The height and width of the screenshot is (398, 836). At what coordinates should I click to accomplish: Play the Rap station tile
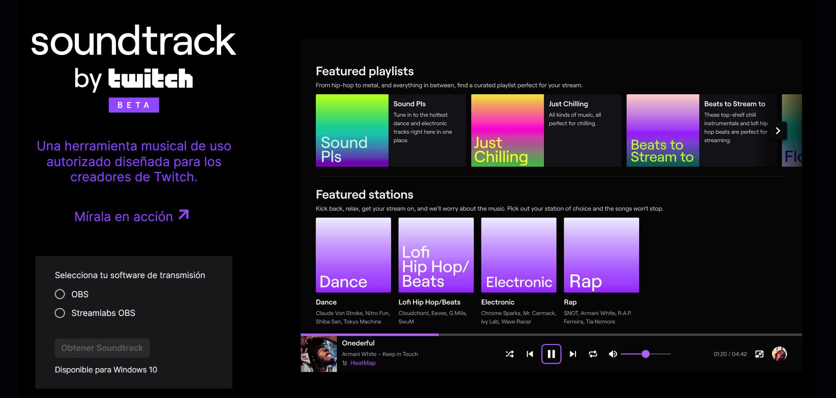[601, 255]
